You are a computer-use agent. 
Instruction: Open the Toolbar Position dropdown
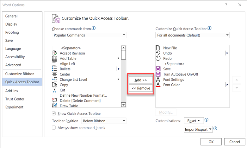tap(103, 121)
